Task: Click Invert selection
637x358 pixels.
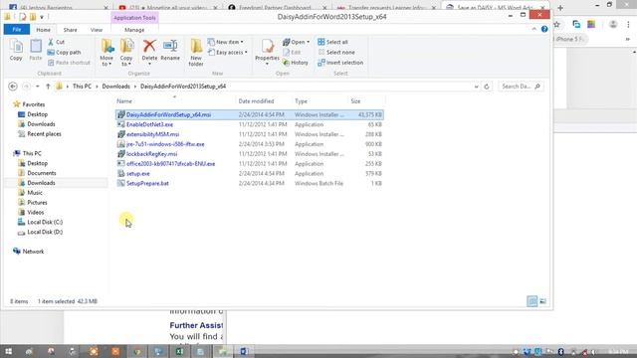Action: [x=340, y=63]
